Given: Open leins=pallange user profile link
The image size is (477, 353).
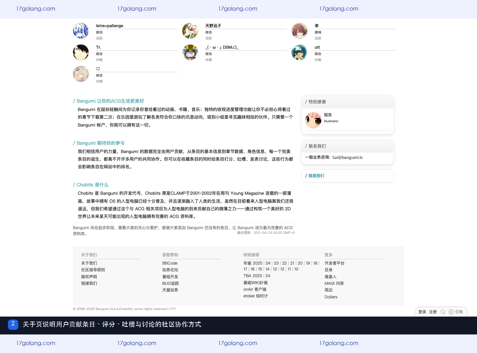Looking at the screenshot, I should pyautogui.click(x=110, y=26).
